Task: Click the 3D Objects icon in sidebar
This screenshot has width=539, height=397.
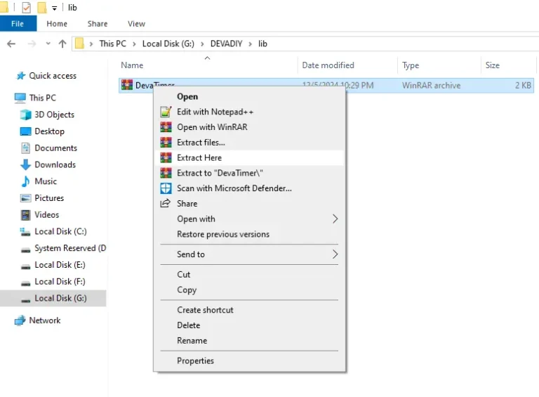Action: click(x=26, y=115)
